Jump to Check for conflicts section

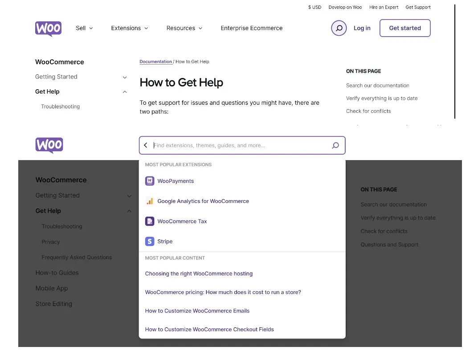(x=368, y=111)
